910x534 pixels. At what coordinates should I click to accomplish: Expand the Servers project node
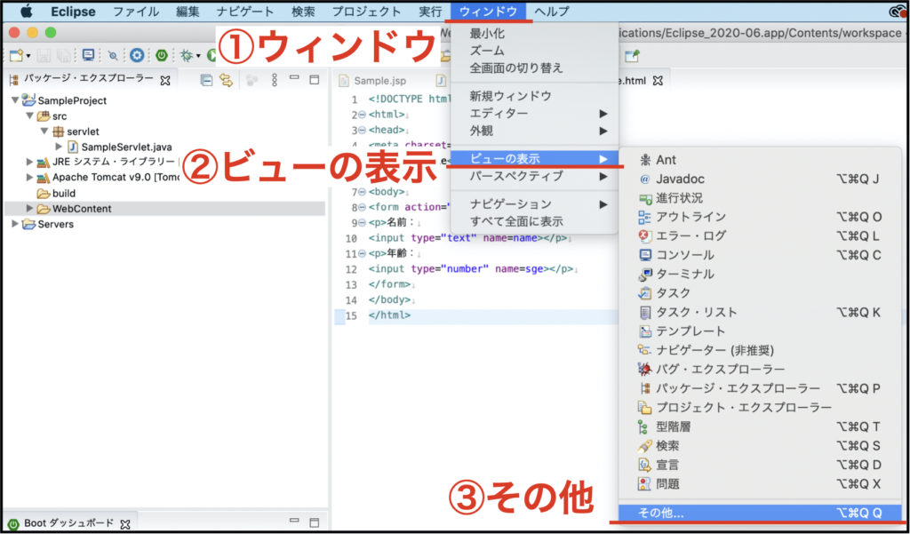(x=15, y=224)
